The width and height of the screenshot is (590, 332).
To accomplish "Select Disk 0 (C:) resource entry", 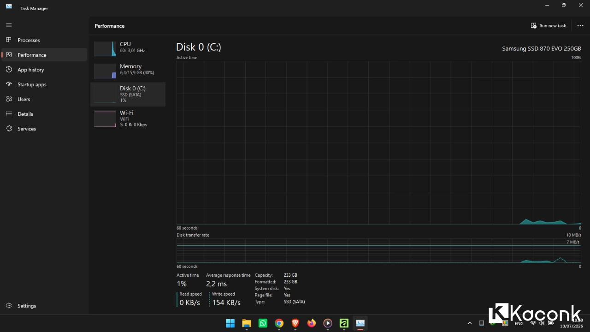I will point(128,94).
